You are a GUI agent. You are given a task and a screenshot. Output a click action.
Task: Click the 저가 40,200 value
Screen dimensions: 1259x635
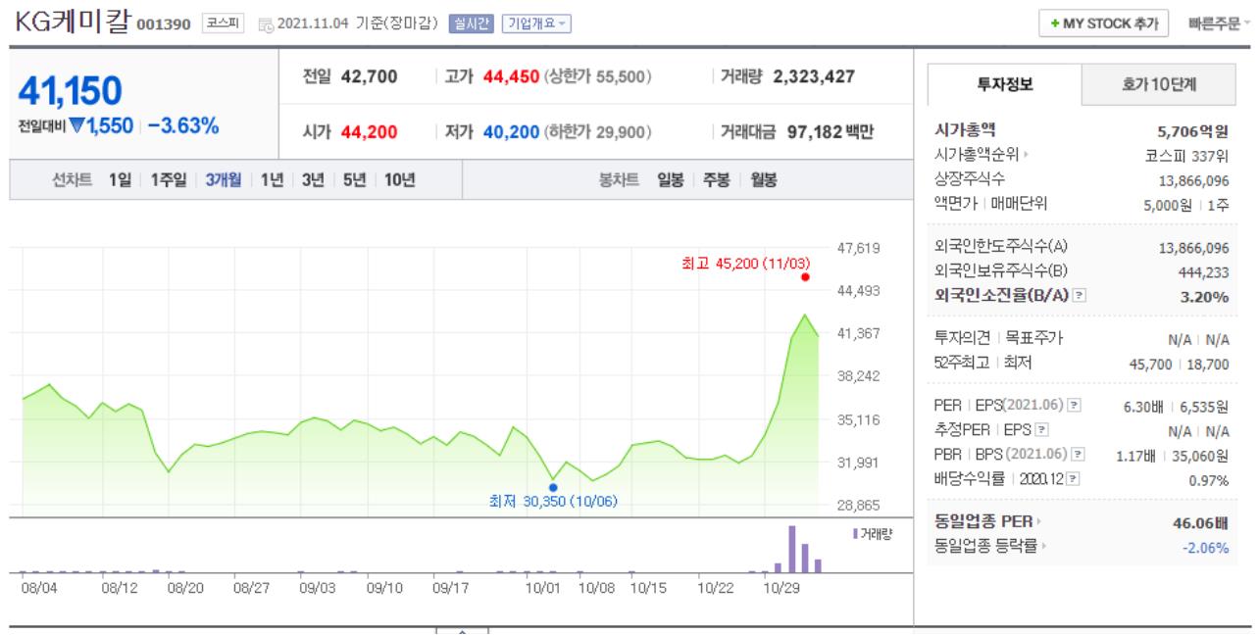point(511,131)
